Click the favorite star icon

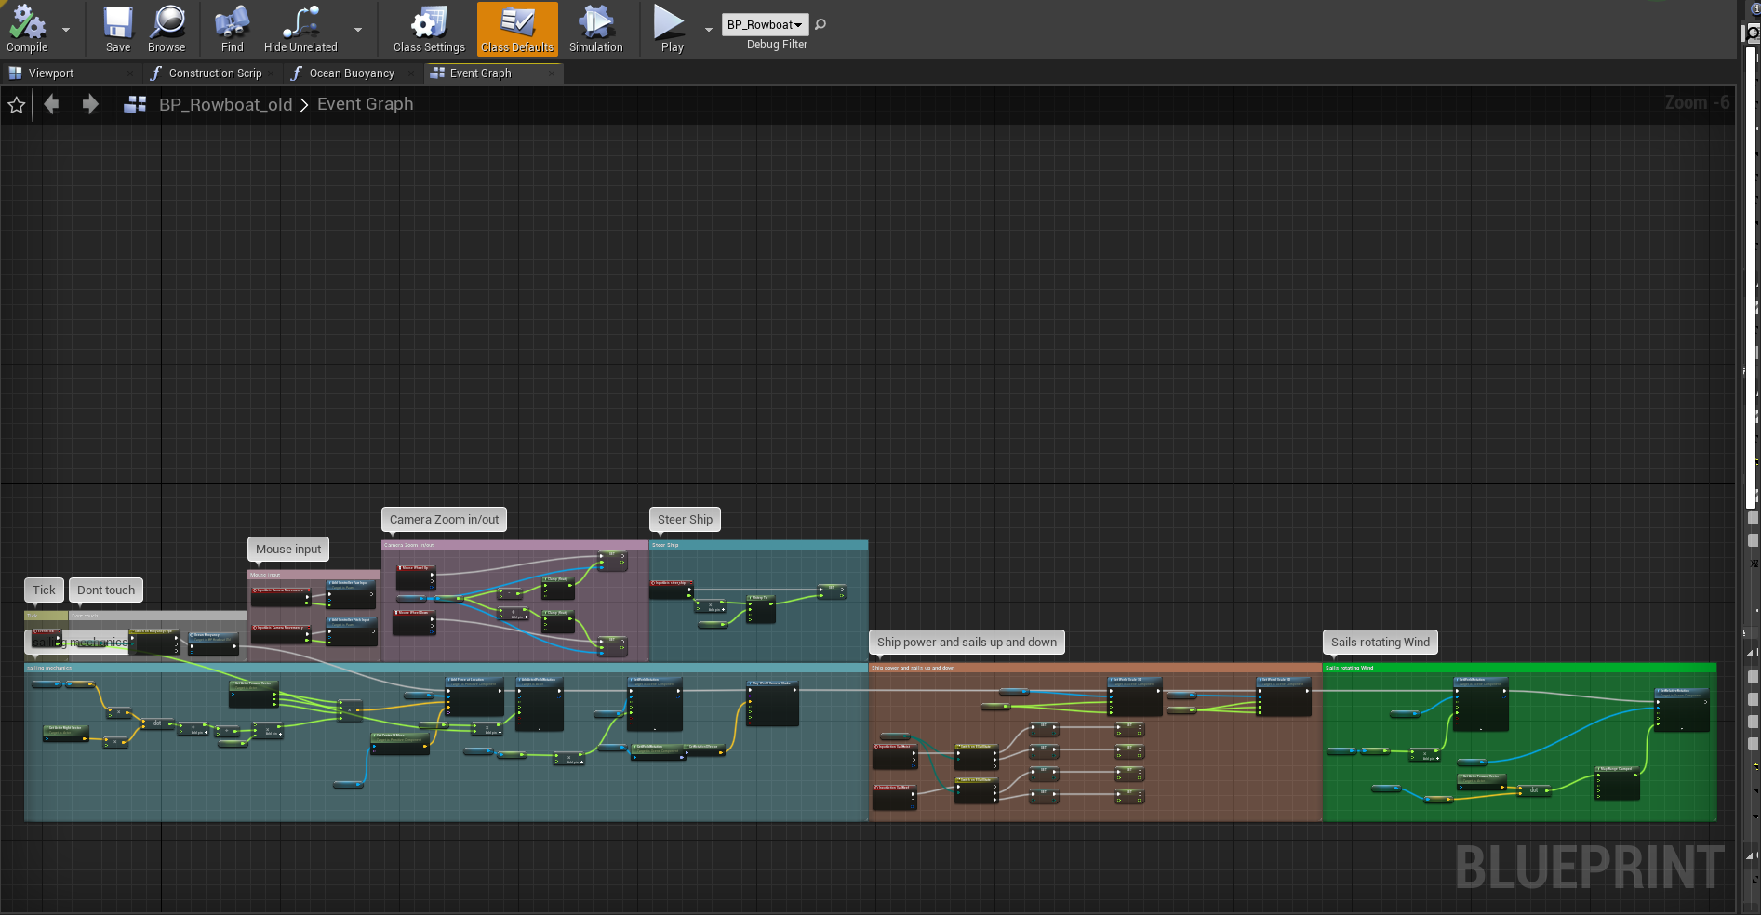(17, 105)
